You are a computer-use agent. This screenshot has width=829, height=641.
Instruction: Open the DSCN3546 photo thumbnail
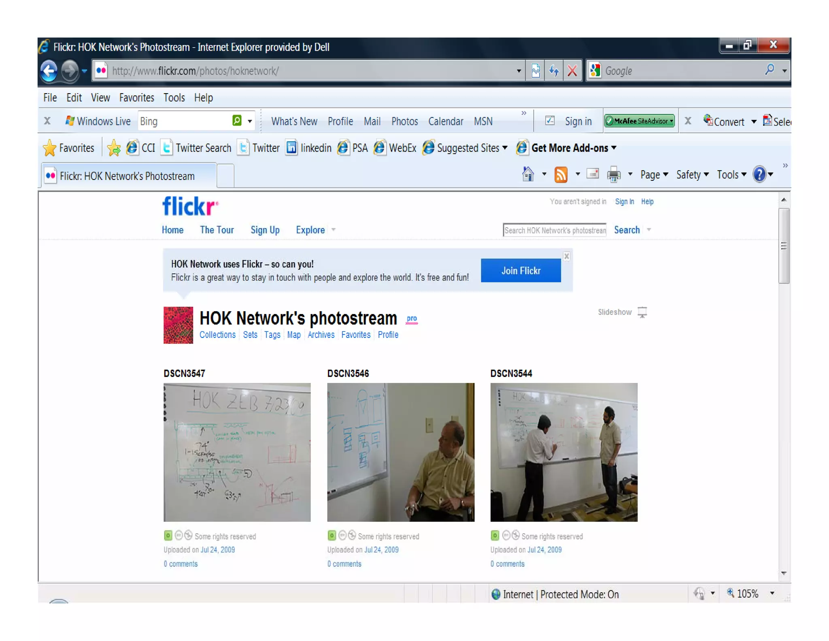point(400,452)
